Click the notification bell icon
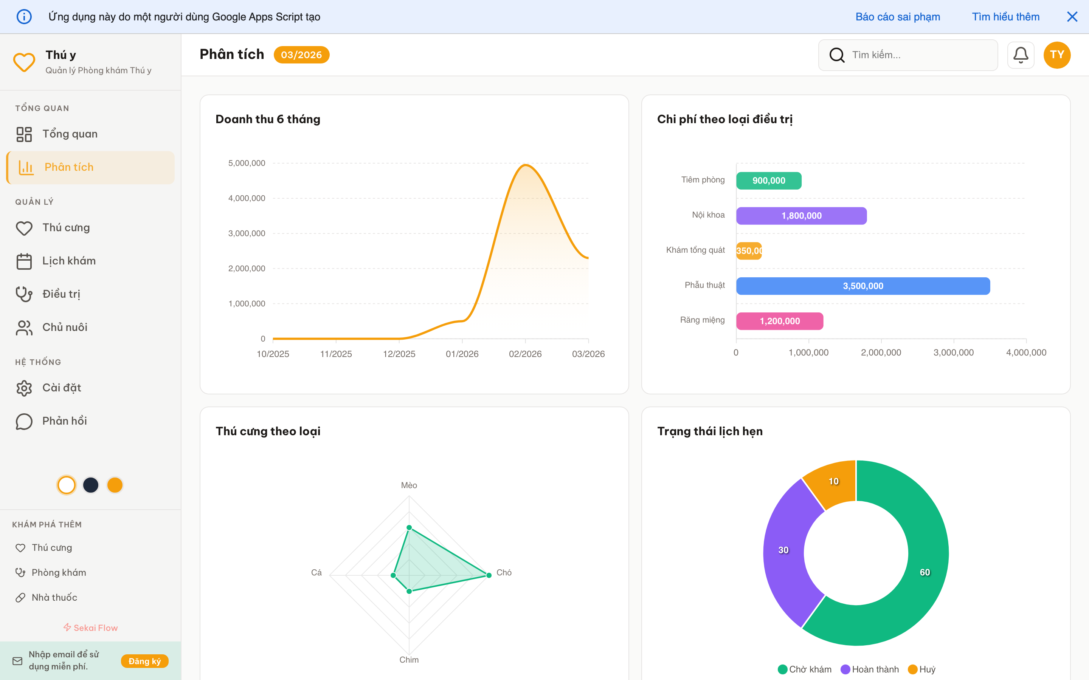Viewport: 1089px width, 680px height. [x=1020, y=55]
